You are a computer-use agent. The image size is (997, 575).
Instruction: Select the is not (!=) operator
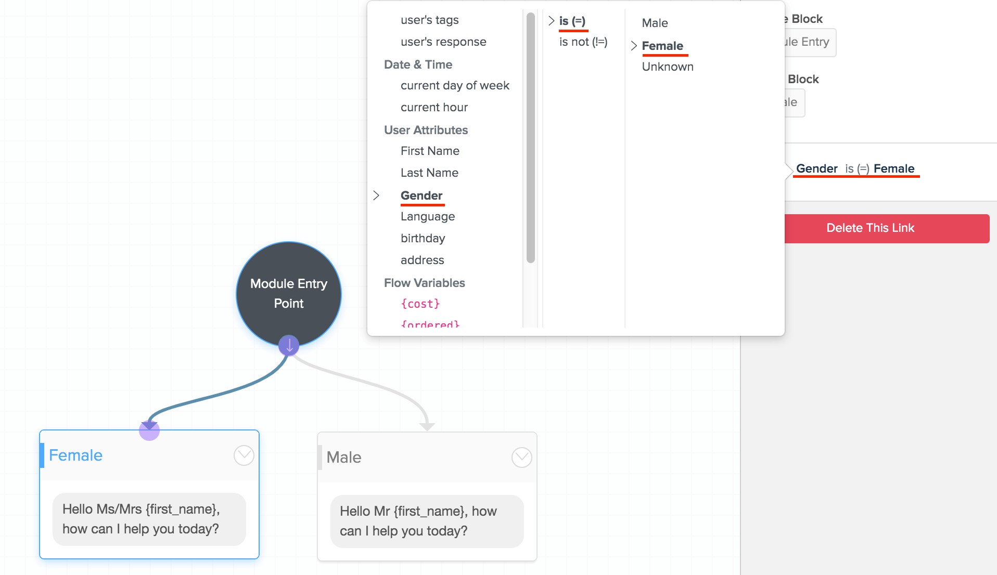pos(583,42)
